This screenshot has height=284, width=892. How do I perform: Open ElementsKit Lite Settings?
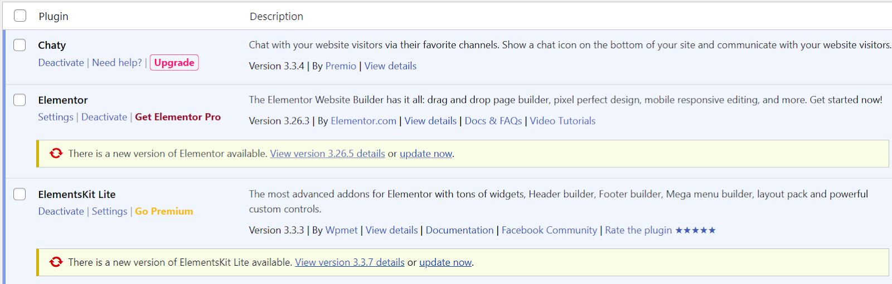109,212
